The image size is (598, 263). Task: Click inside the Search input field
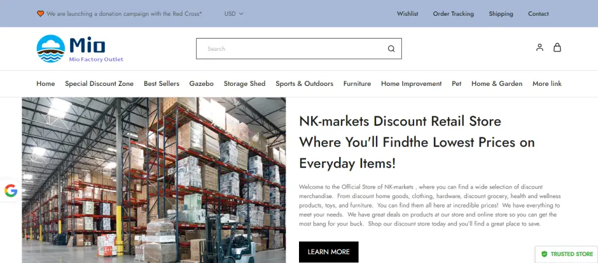point(294,49)
